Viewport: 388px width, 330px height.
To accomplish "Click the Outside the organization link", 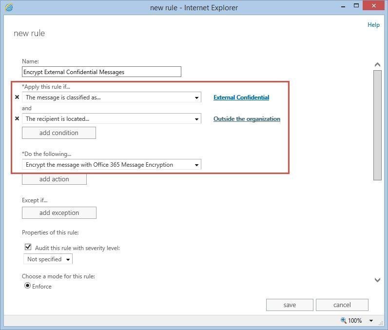I will [x=247, y=119].
